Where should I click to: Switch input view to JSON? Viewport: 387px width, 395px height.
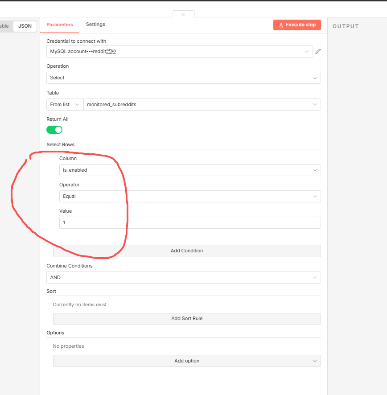(x=25, y=26)
